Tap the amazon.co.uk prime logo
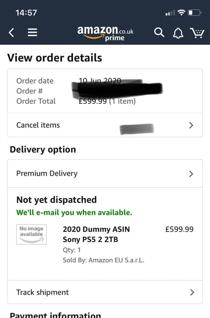 pyautogui.click(x=105, y=32)
